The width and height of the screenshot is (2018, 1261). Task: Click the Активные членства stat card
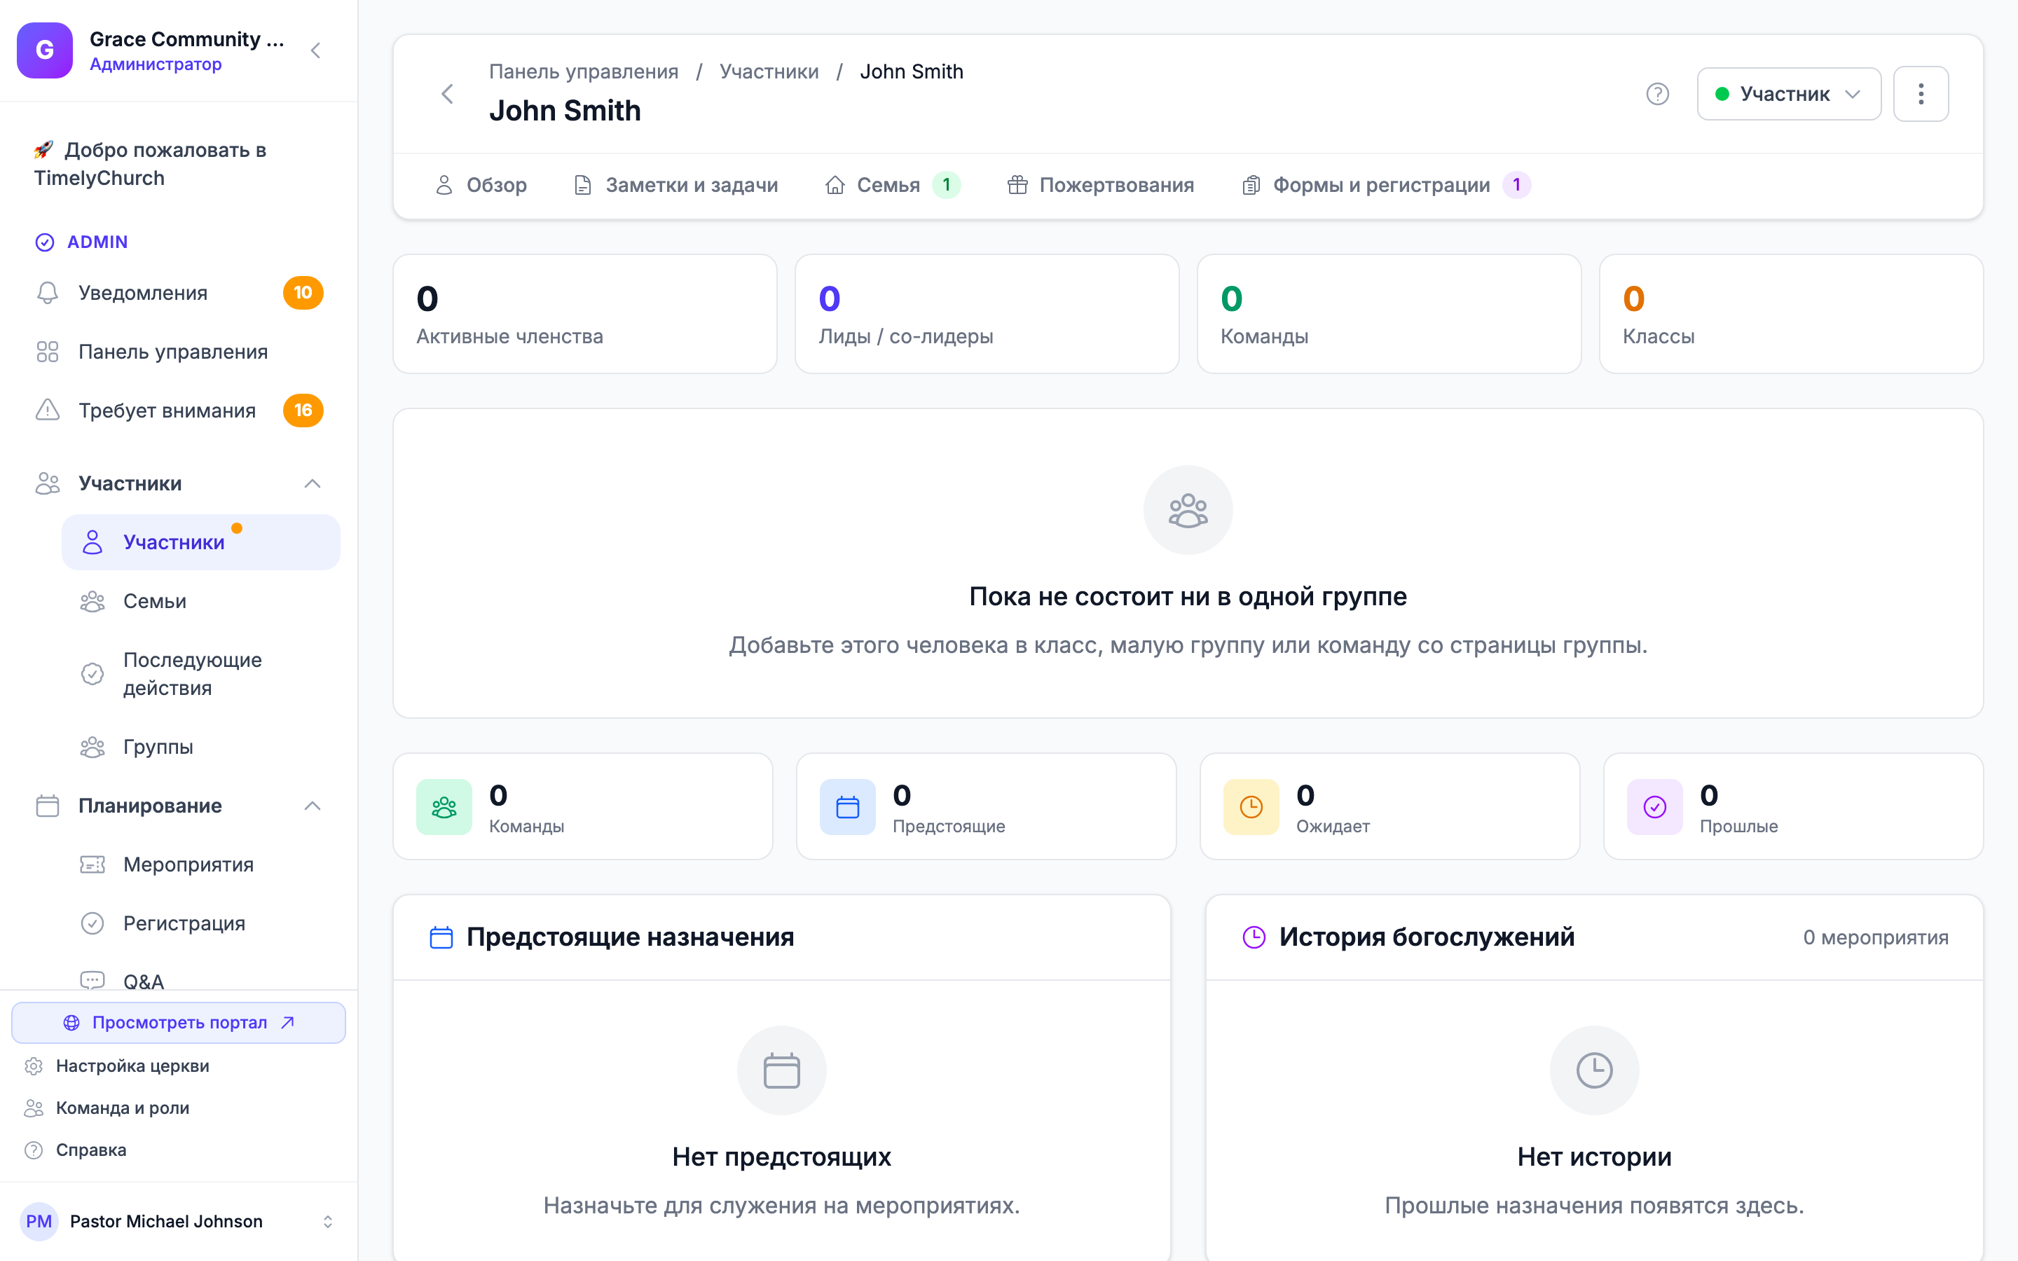coord(584,314)
